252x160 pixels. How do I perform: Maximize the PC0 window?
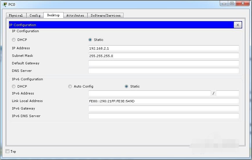click(x=232, y=3)
